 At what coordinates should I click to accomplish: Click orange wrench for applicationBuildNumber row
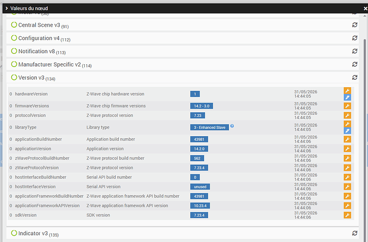[x=347, y=139]
